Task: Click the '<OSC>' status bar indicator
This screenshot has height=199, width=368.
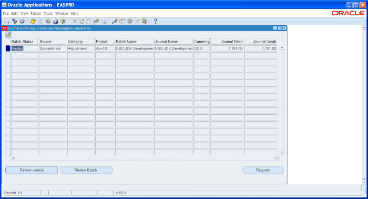Action: pyautogui.click(x=121, y=193)
